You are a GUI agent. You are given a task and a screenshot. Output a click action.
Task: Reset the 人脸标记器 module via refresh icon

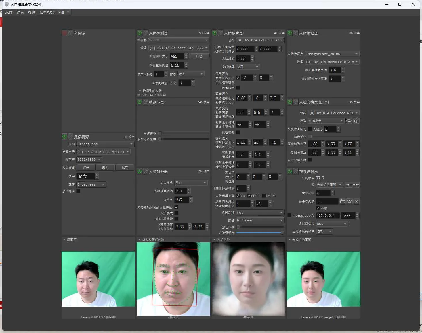coord(295,33)
